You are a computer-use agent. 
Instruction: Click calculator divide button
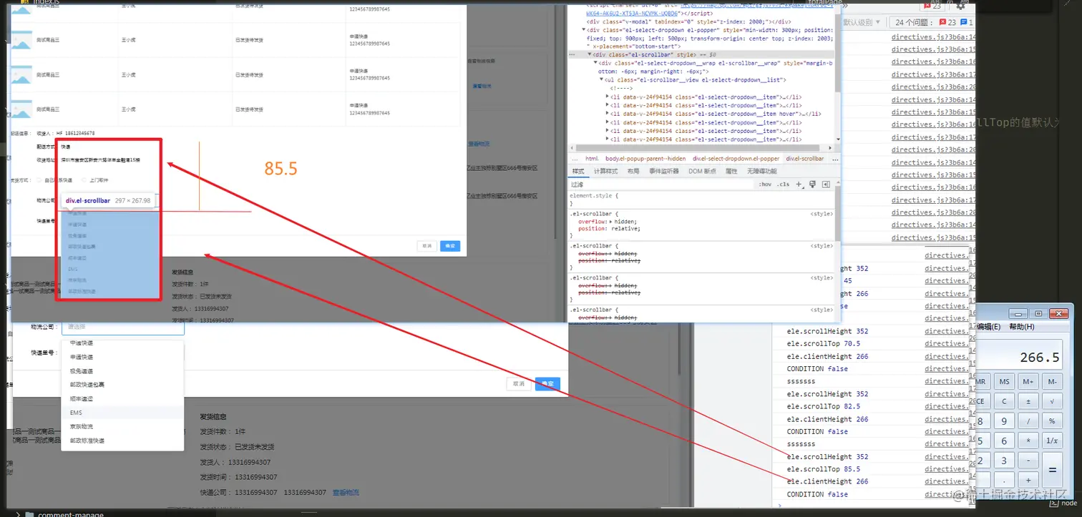(x=1028, y=421)
